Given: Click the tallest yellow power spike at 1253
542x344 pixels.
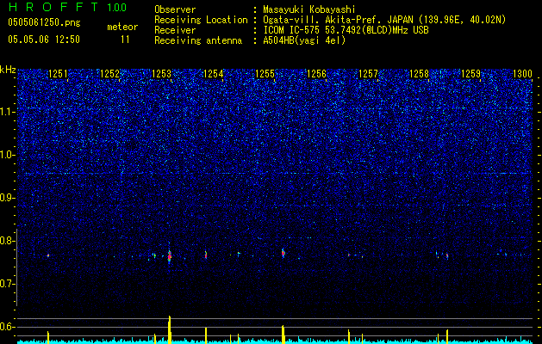Looking at the screenshot, I should [x=170, y=329].
